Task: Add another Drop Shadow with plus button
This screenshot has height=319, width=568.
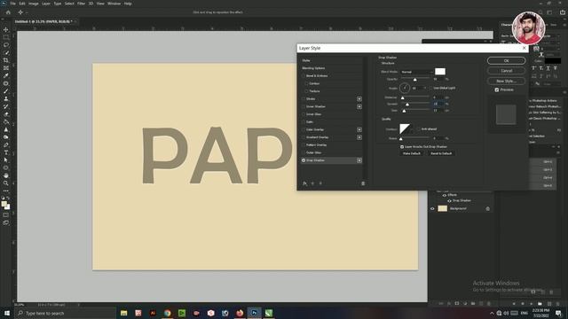Action: coord(359,160)
